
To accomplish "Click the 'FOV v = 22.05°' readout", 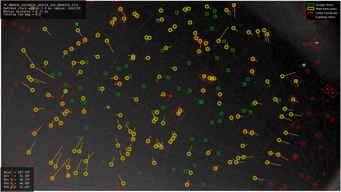I will [x=17, y=187].
